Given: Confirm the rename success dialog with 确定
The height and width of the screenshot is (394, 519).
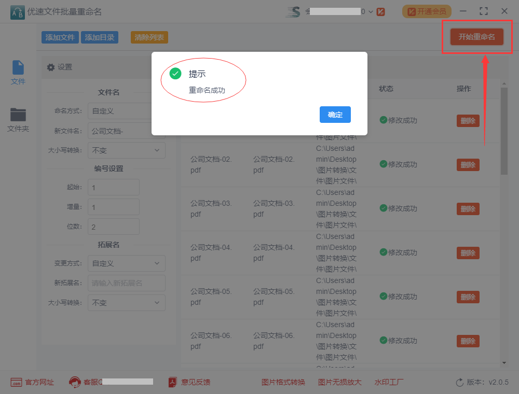Looking at the screenshot, I should [x=335, y=115].
